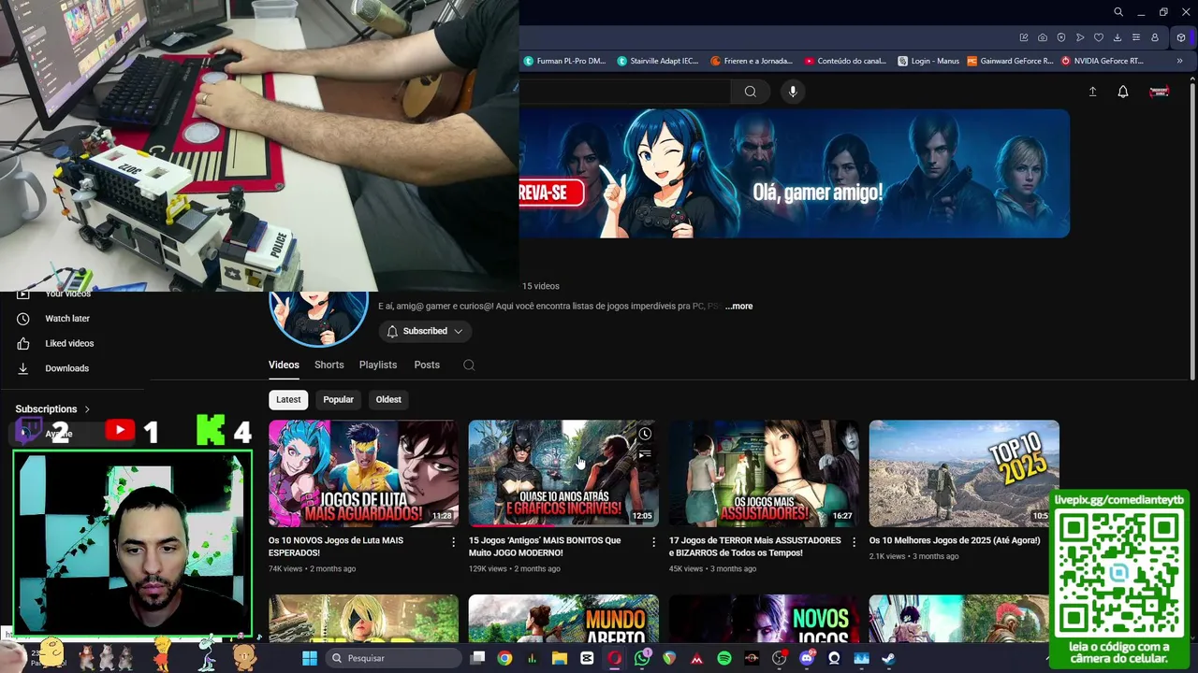Click the Windows Pesquisar search box
Screen dimensions: 1198x673
[393, 658]
